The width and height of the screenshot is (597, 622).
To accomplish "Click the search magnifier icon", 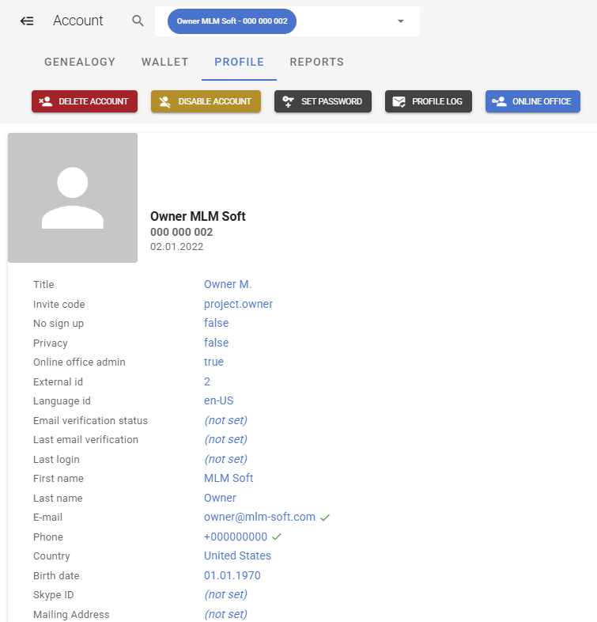I will pos(138,21).
